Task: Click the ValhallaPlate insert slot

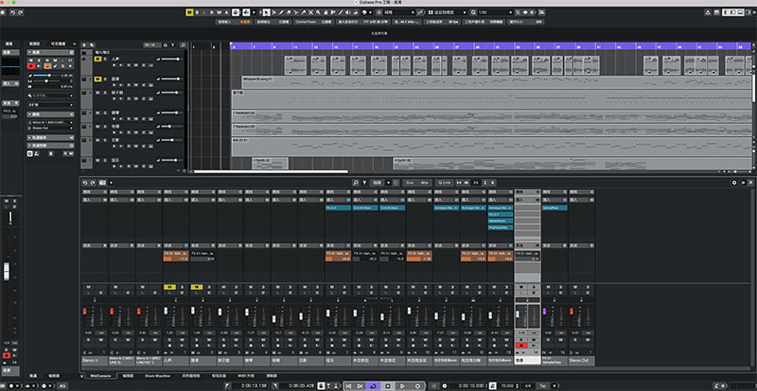Action: click(555, 208)
